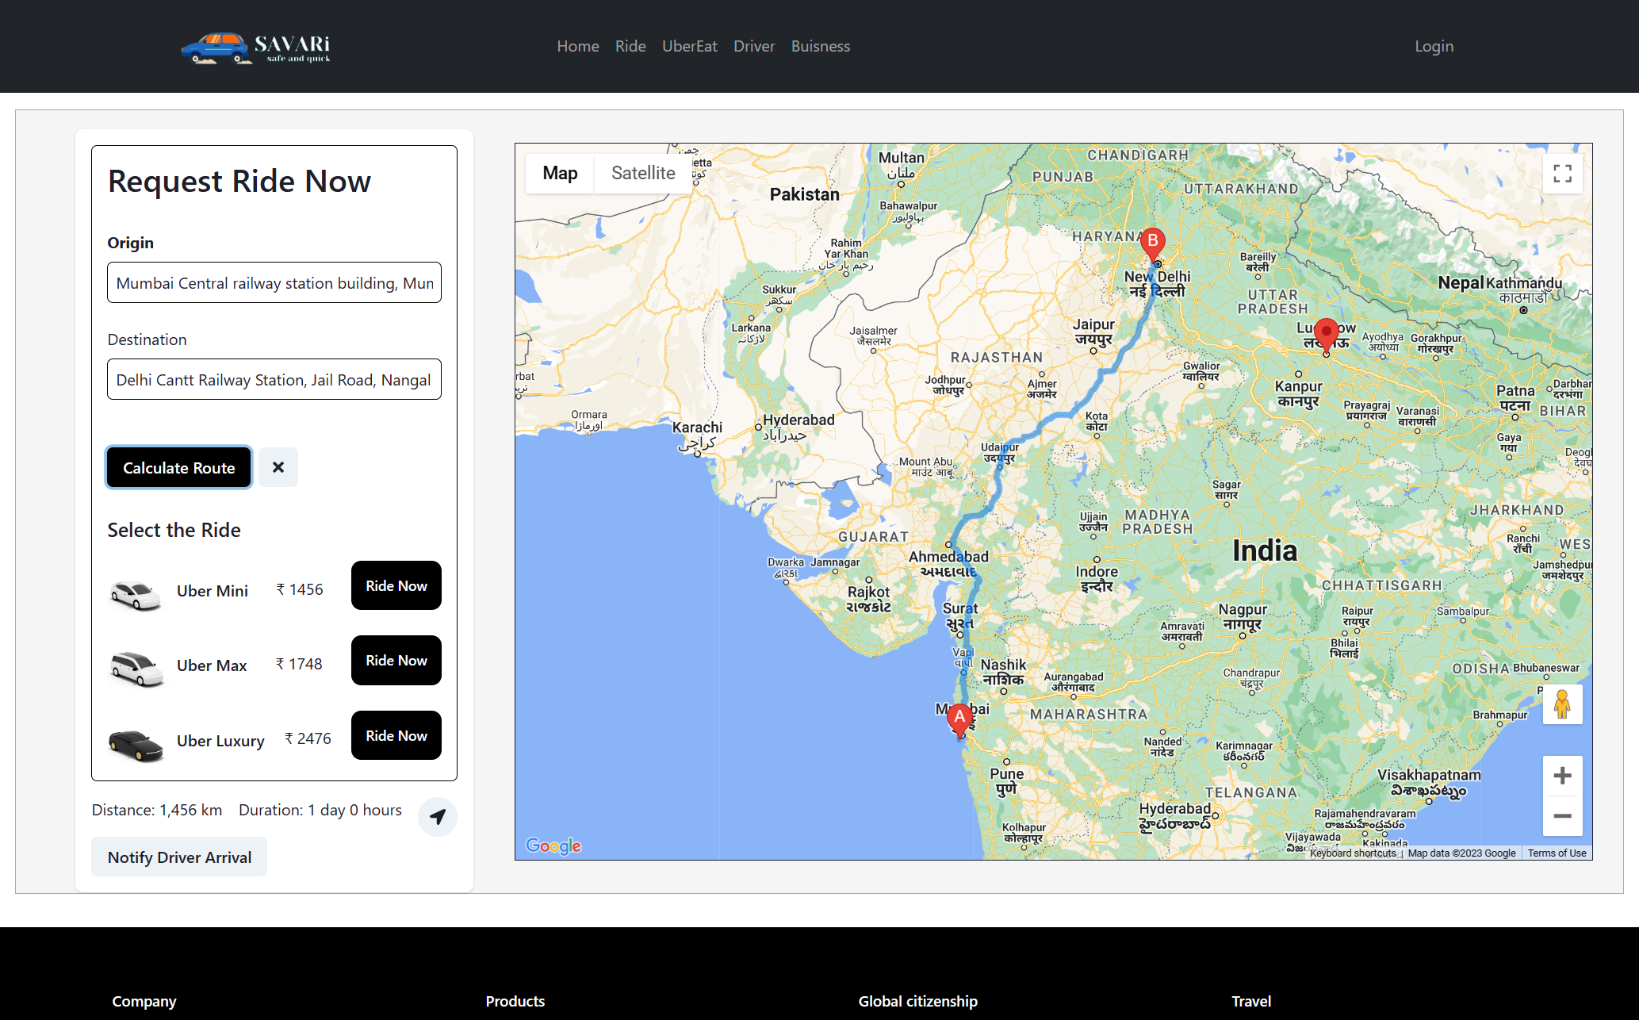Viewport: 1639px width, 1020px height.
Task: Click the red marker A at Mumbai
Action: (x=959, y=718)
